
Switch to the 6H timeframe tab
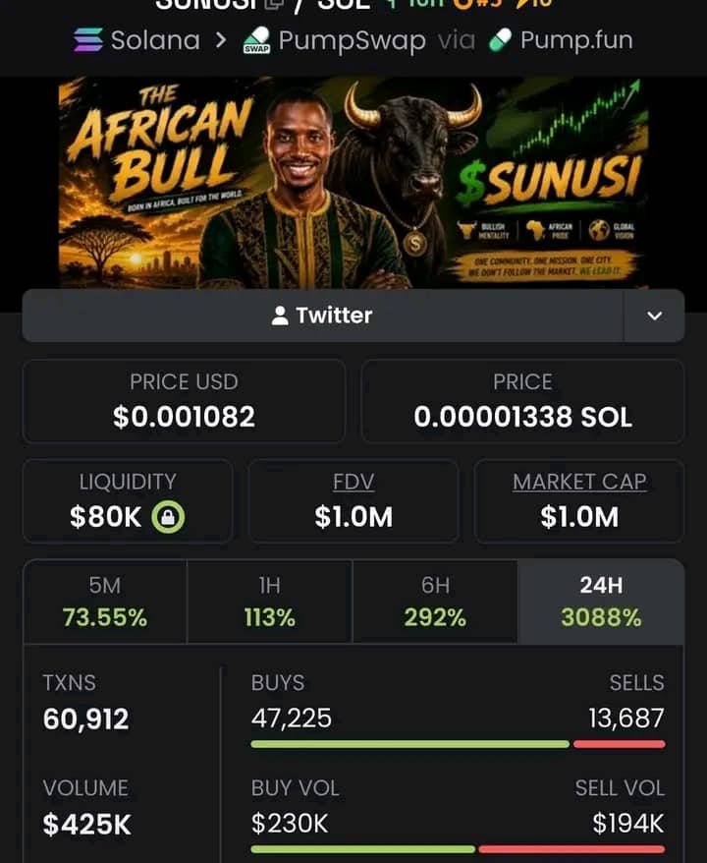[x=435, y=602]
